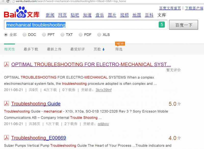Viewport: 204px width, 149px height.
Task: Open the 音乐 navigation link
Action: [x=99, y=15]
